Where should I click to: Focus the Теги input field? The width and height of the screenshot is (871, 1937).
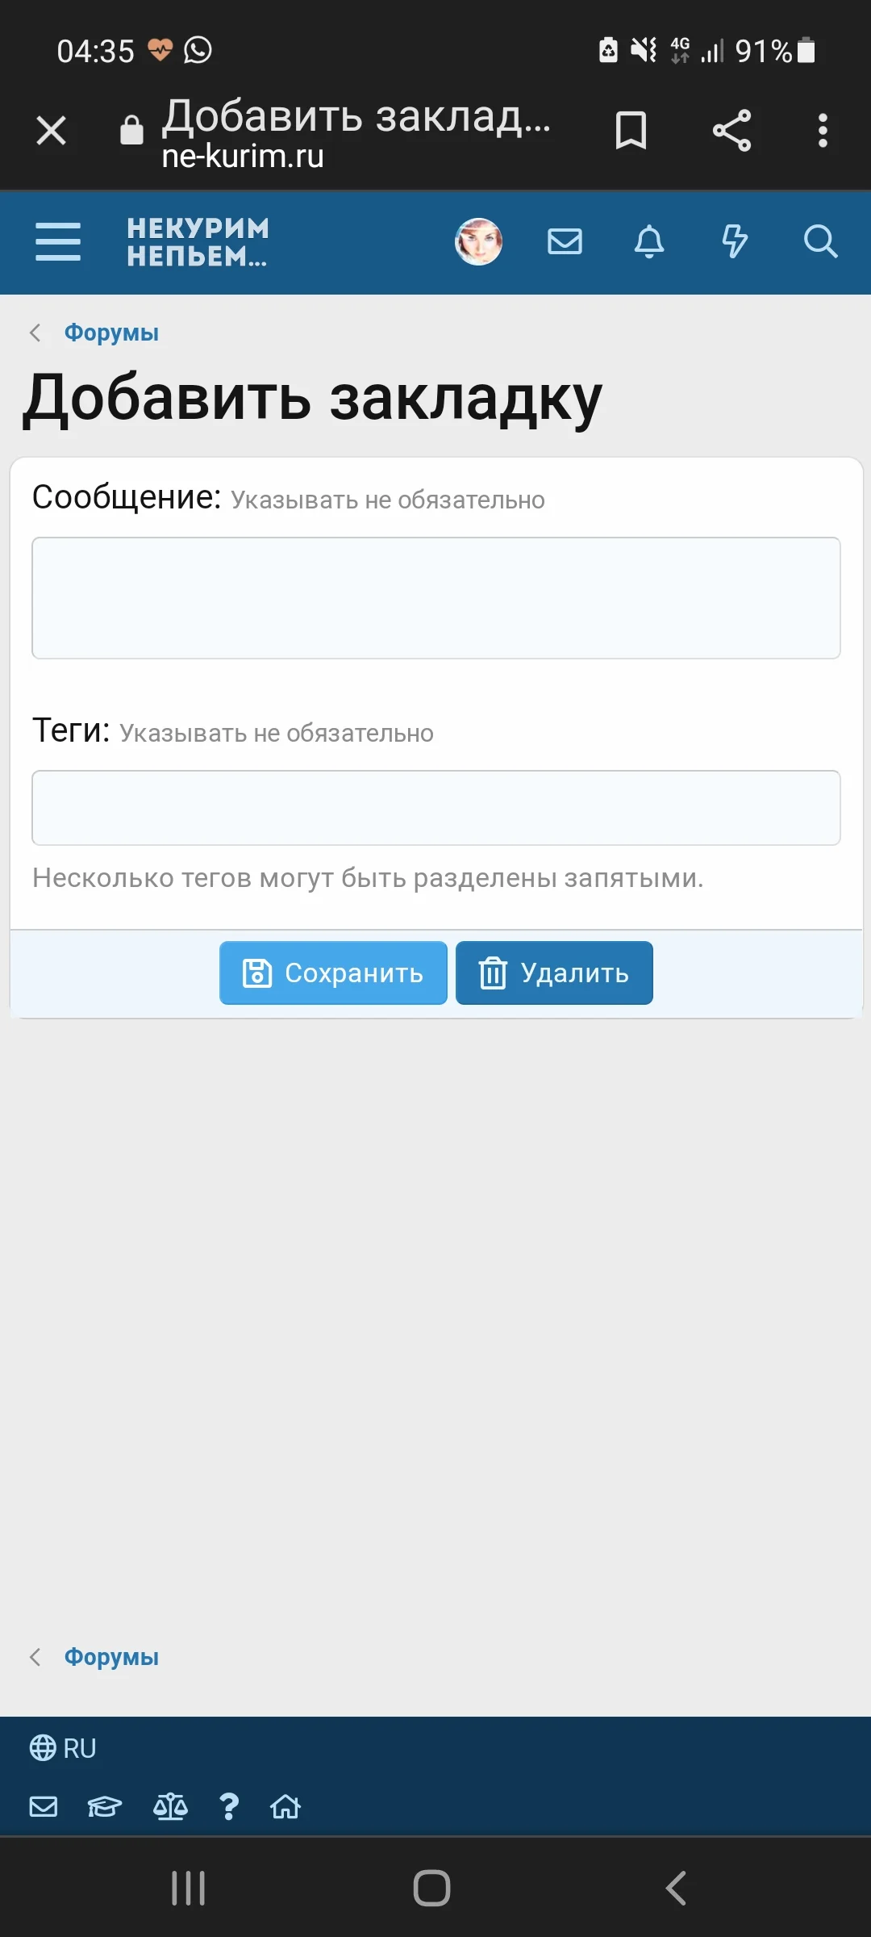coord(435,808)
